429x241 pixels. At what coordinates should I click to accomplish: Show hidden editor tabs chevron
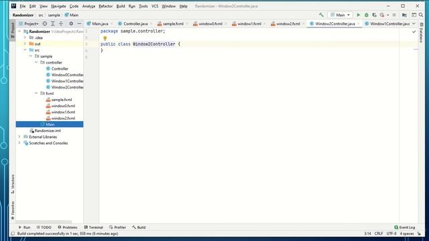tap(414, 24)
